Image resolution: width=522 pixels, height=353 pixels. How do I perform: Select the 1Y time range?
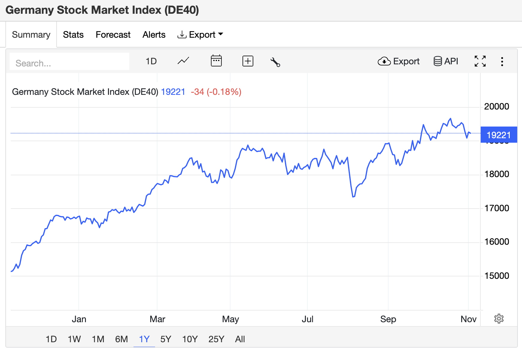point(144,339)
